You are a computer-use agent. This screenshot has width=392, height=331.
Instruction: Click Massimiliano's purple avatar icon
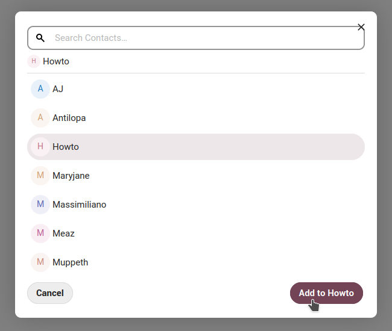(40, 205)
